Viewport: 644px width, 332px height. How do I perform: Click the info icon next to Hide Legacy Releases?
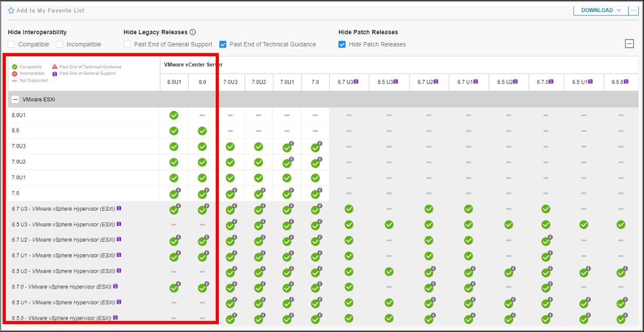193,32
